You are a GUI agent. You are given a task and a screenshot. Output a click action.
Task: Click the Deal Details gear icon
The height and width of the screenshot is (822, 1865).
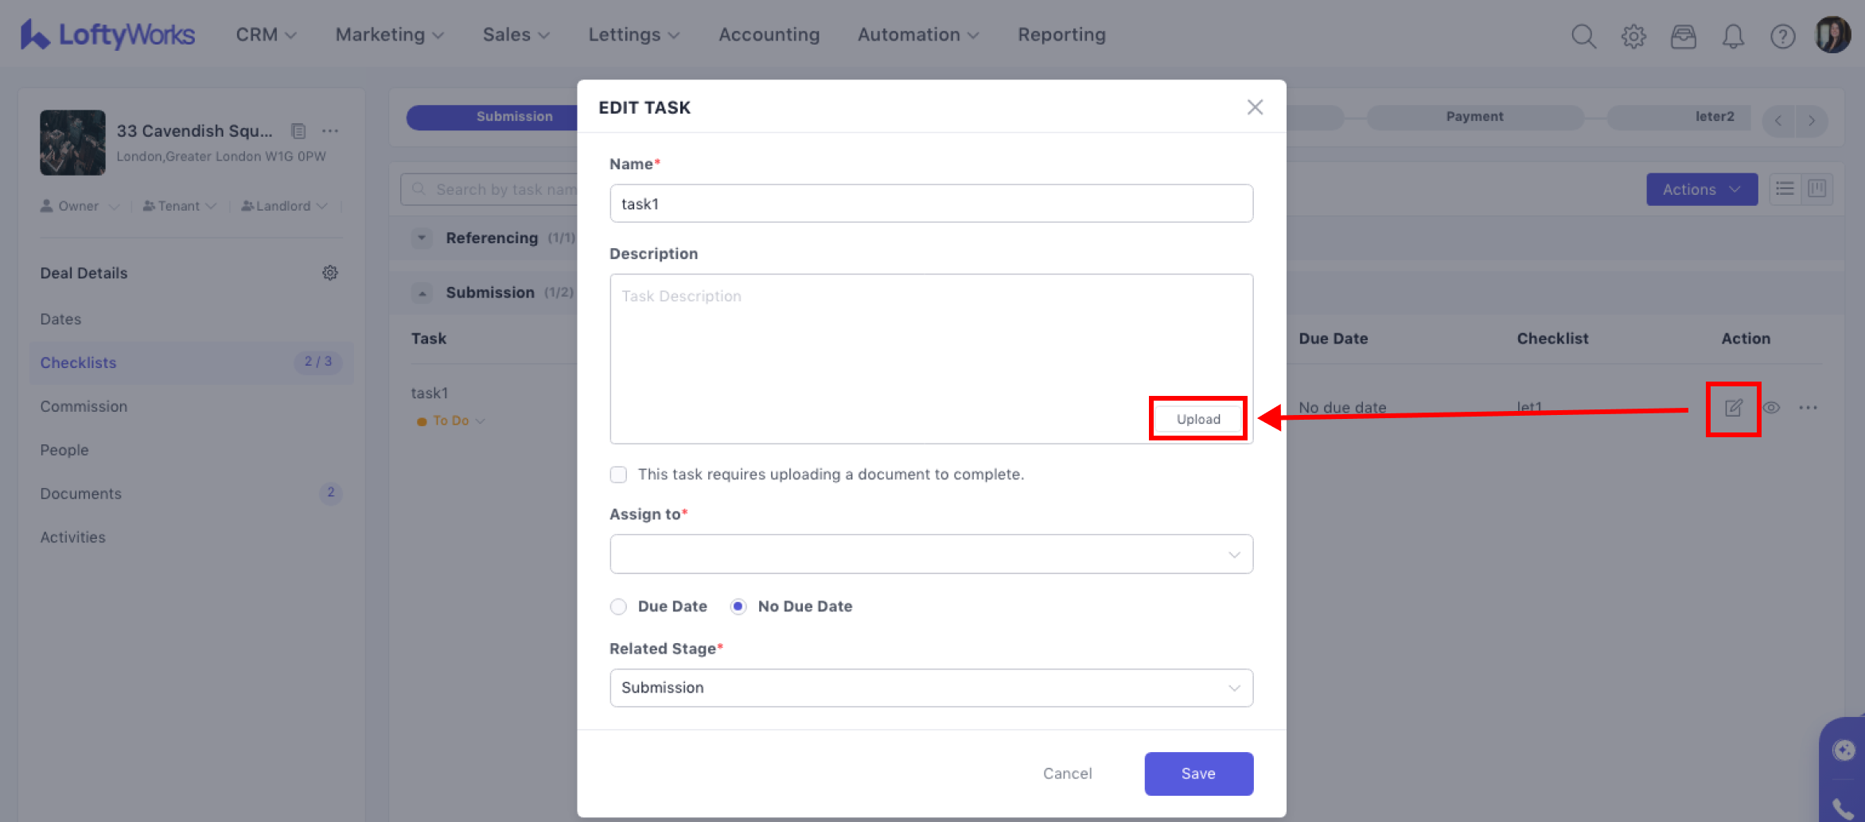coord(330,273)
